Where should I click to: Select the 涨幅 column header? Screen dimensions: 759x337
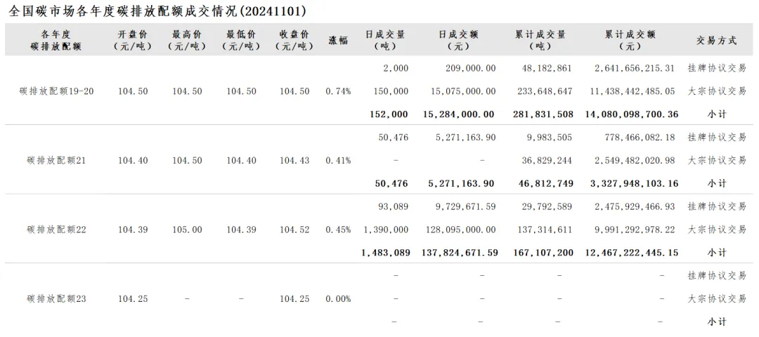tap(338, 40)
